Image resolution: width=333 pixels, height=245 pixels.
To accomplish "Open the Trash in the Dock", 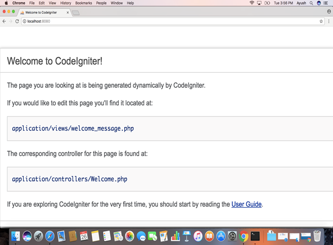I will 317,236.
